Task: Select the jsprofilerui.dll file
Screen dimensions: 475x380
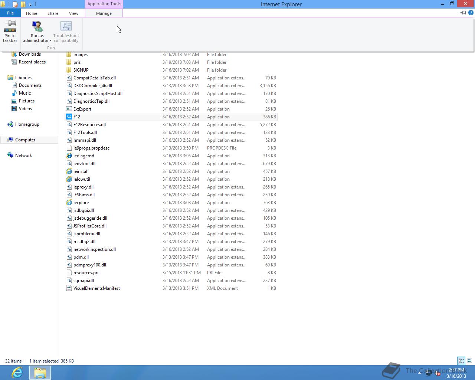Action: (x=171, y=234)
